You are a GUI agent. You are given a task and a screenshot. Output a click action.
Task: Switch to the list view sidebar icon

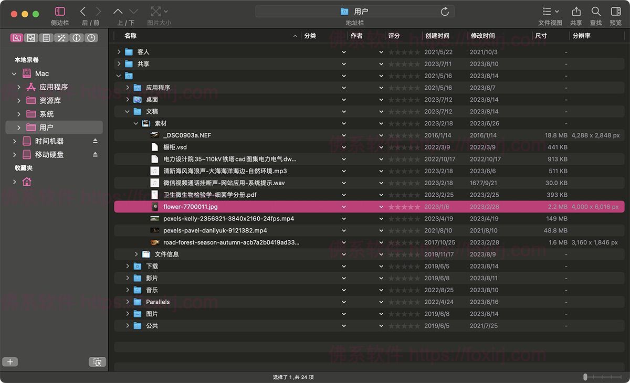point(45,38)
